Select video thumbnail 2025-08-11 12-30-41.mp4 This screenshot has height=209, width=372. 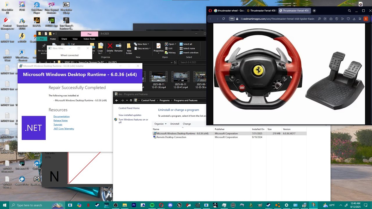point(180,80)
